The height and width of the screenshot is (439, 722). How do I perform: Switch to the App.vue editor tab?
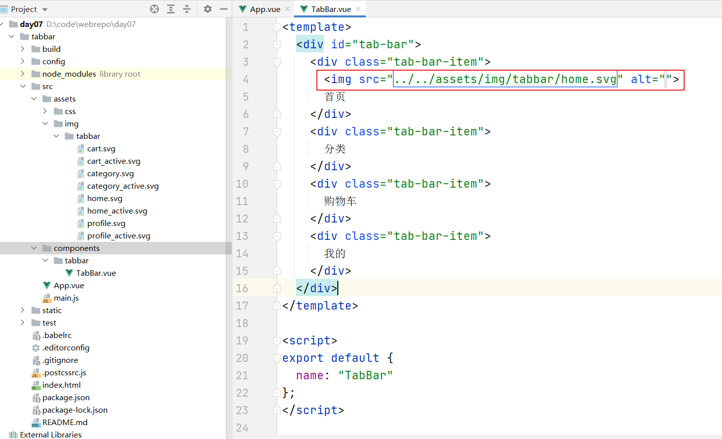[265, 9]
